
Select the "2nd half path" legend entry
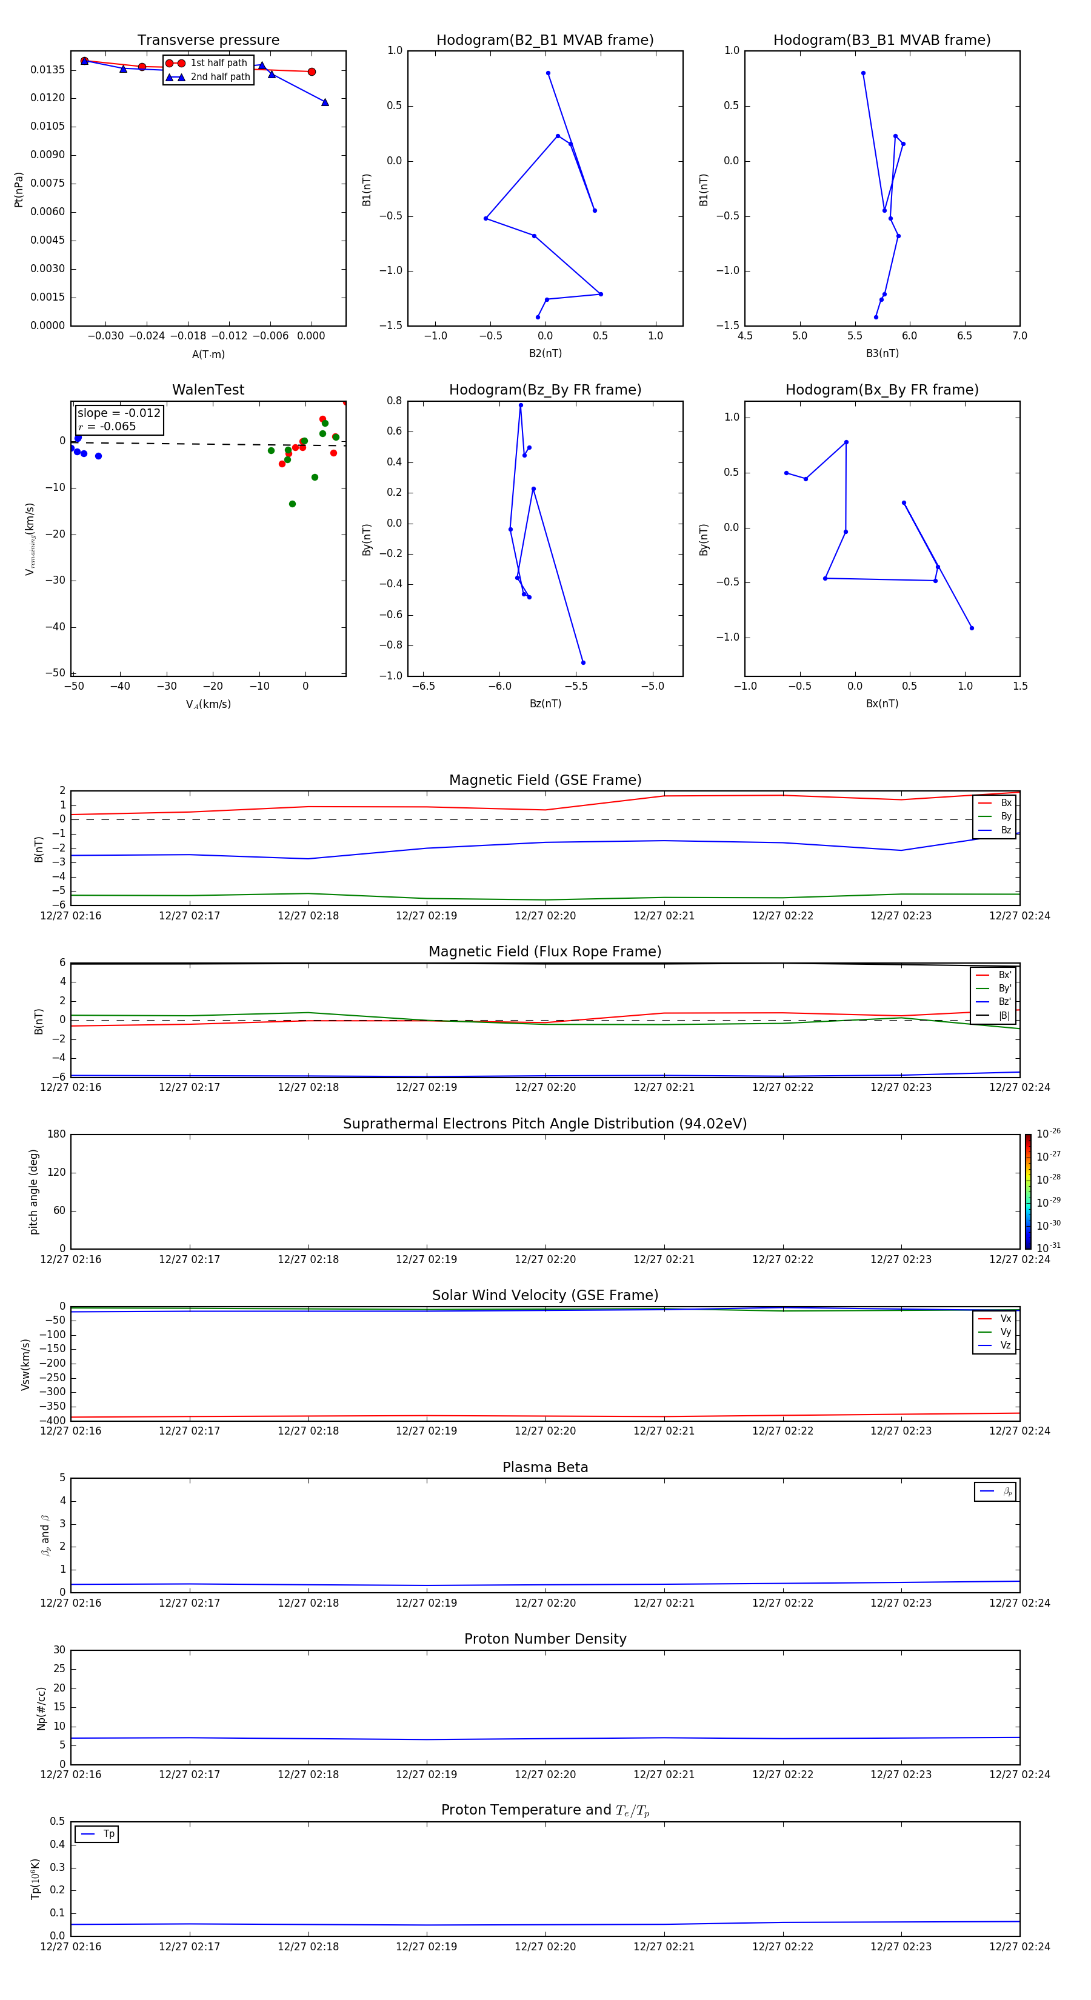(208, 77)
